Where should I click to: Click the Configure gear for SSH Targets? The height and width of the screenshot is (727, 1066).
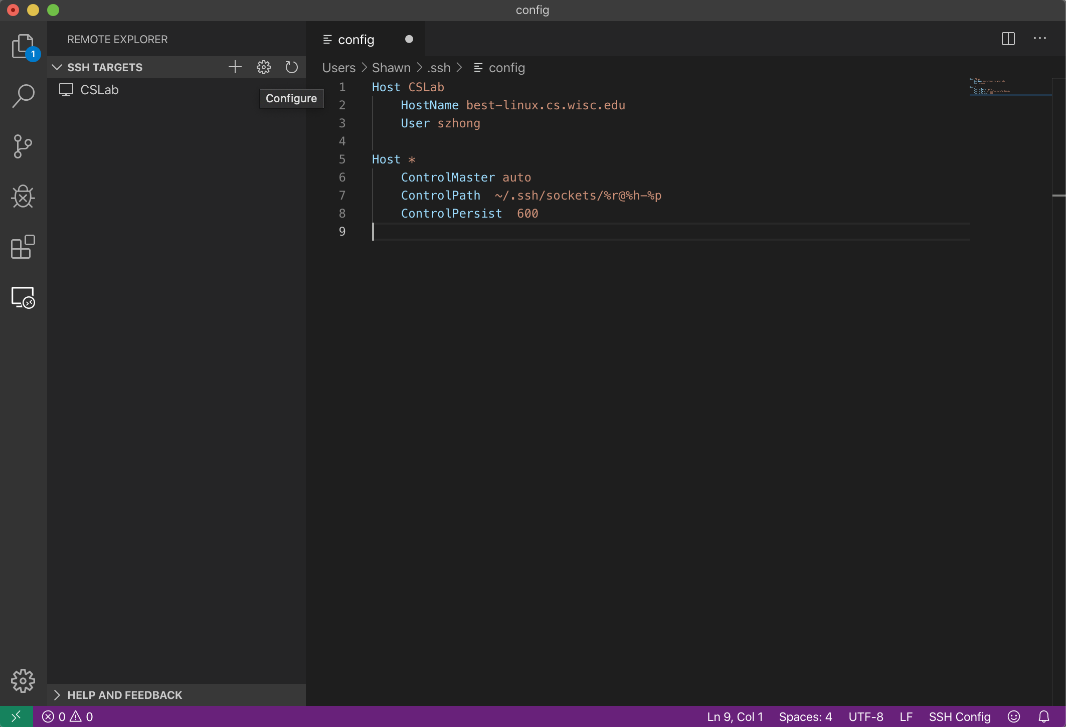coord(264,67)
